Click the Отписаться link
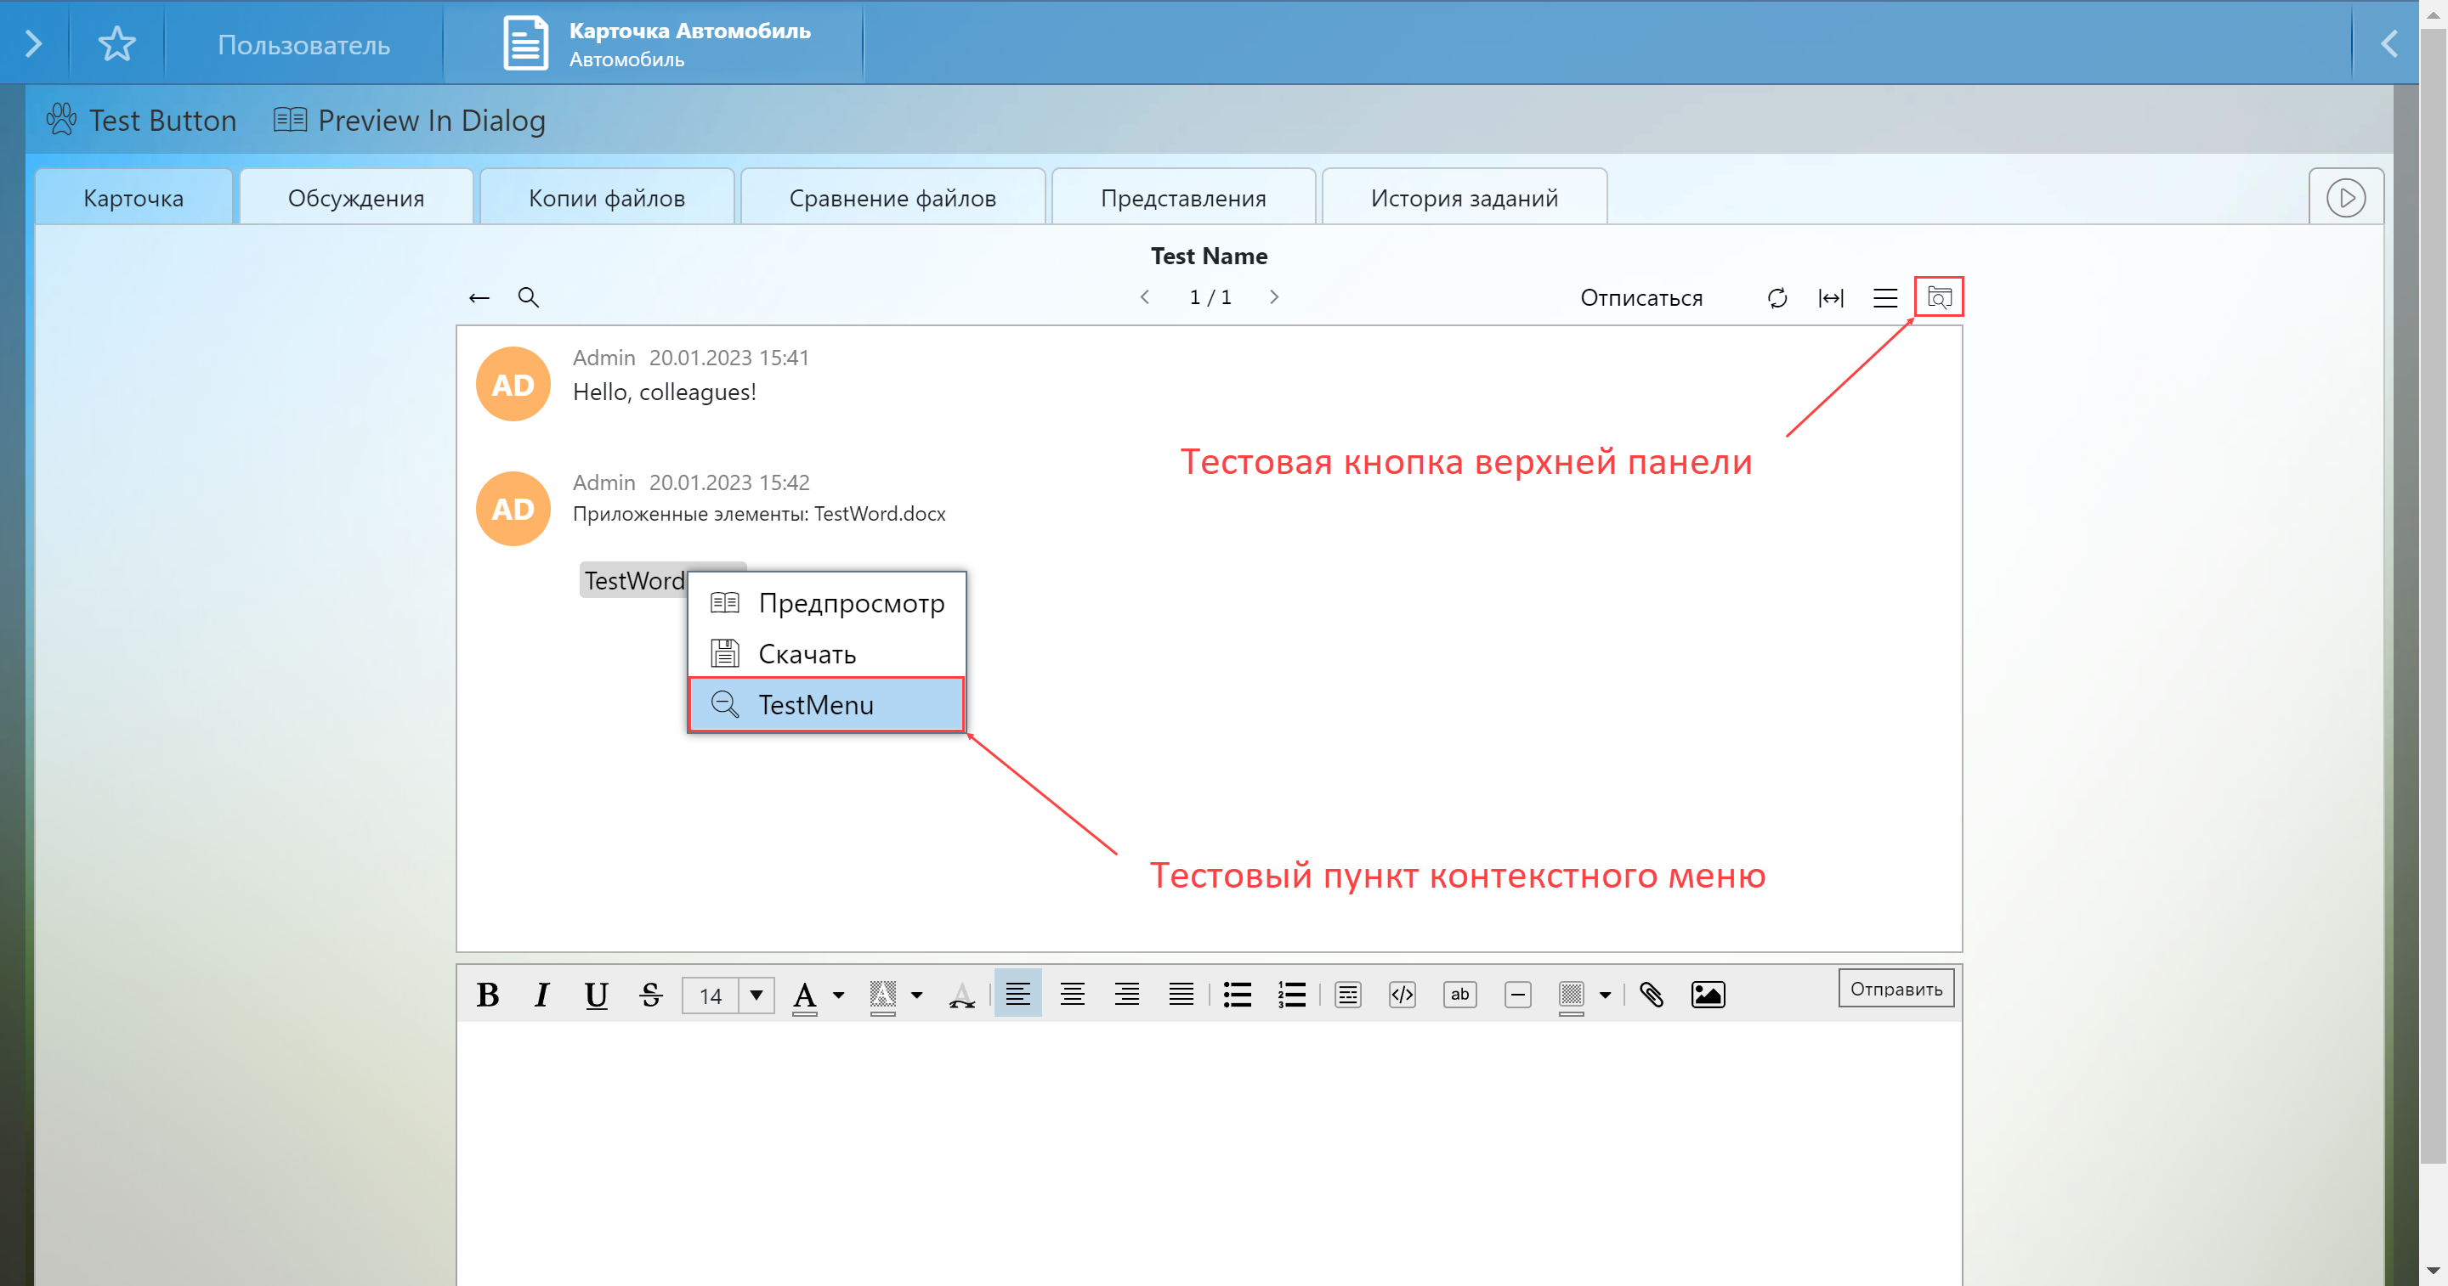The height and width of the screenshot is (1286, 2448). coord(1641,298)
